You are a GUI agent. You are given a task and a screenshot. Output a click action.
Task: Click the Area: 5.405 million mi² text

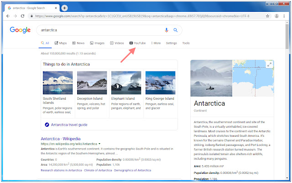[209, 166]
